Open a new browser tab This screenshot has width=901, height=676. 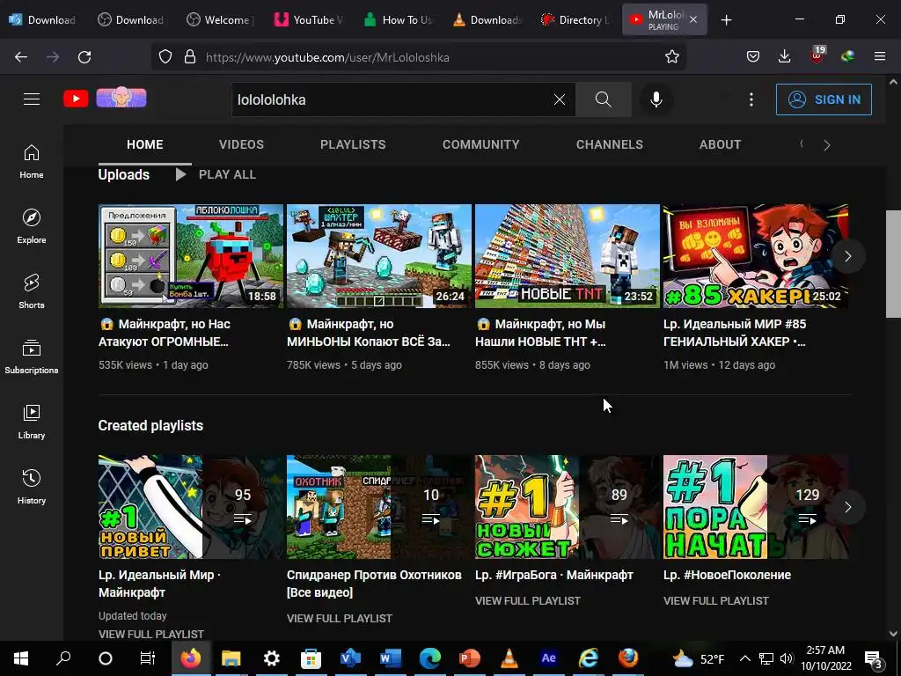click(726, 20)
